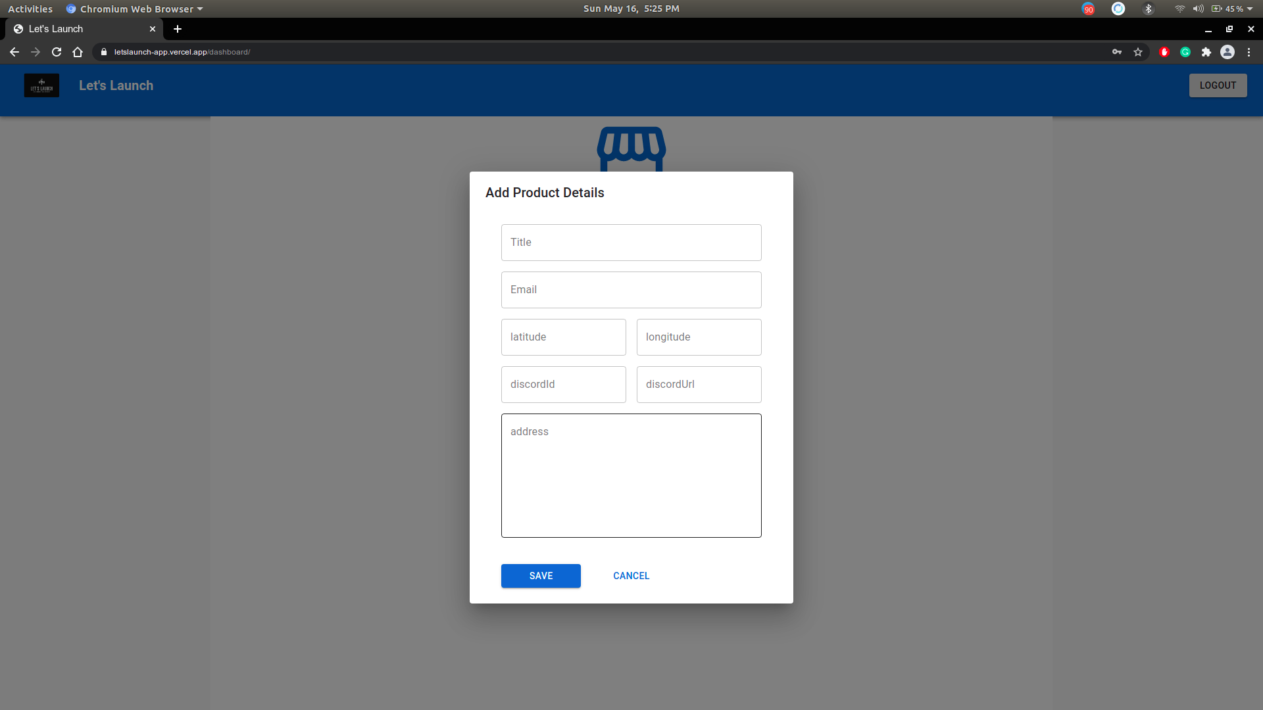Screen dimensions: 1263x710
Task: Click the browser back arrow
Action: coord(14,52)
